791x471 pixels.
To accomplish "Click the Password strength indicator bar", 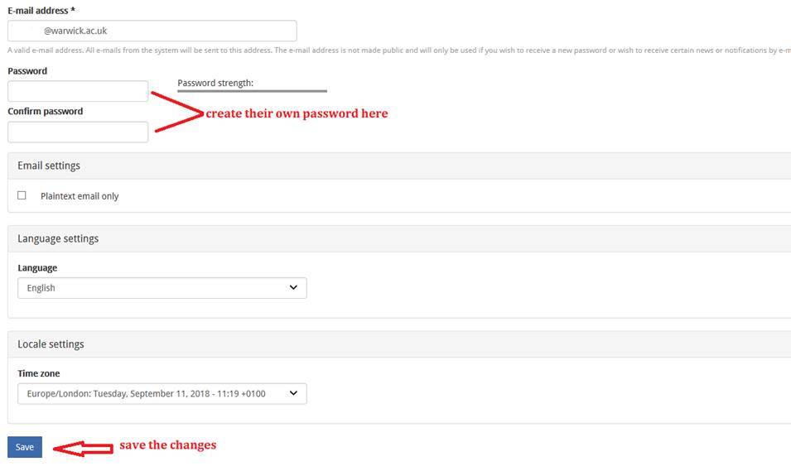I will point(252,91).
